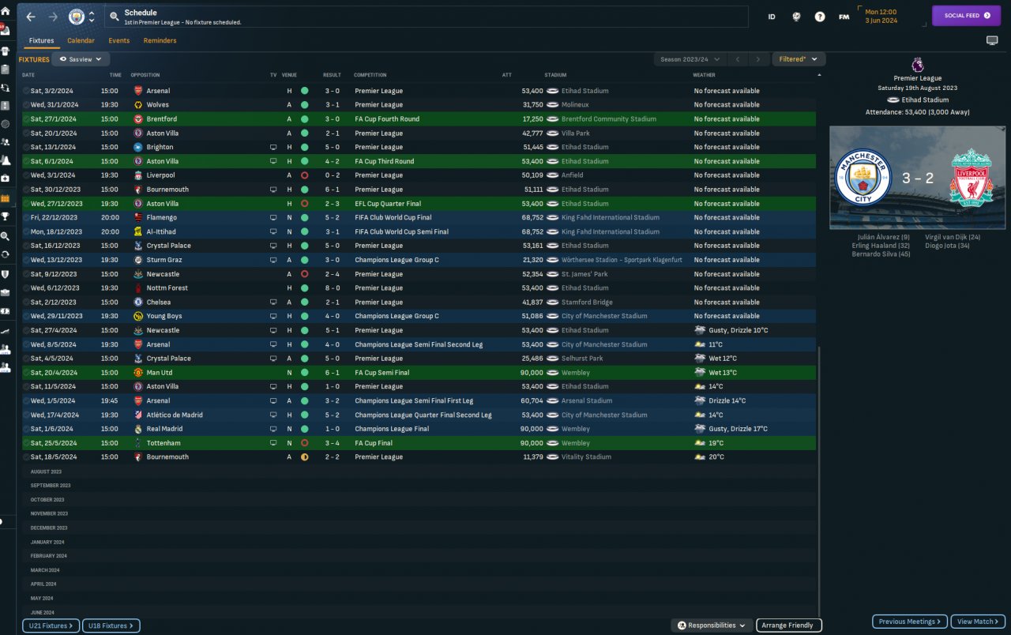Open the world globe icon
1011x635 pixels.
[796, 17]
